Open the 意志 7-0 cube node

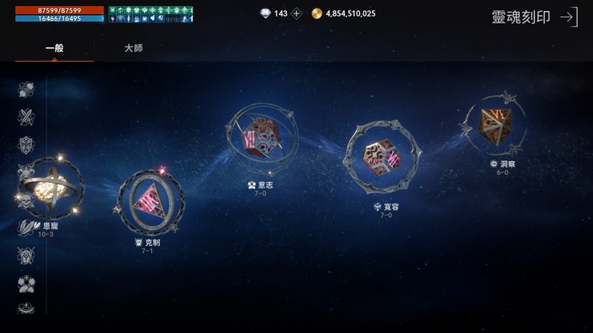tap(261, 140)
